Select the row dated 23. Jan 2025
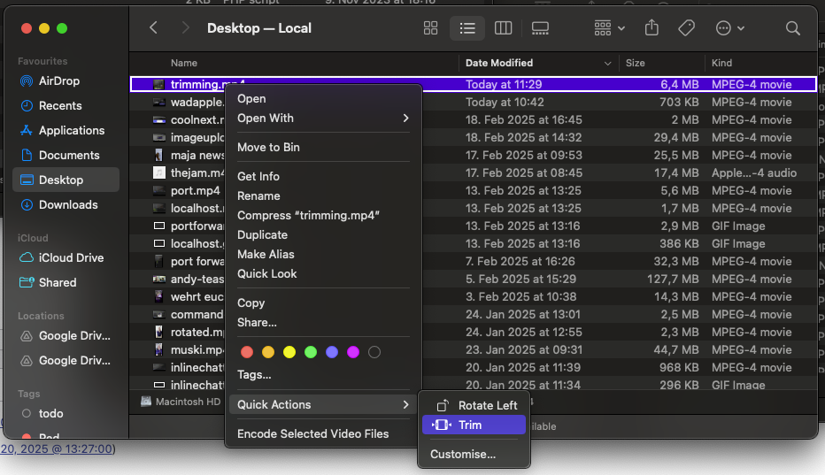This screenshot has height=475, width=825. (x=474, y=349)
